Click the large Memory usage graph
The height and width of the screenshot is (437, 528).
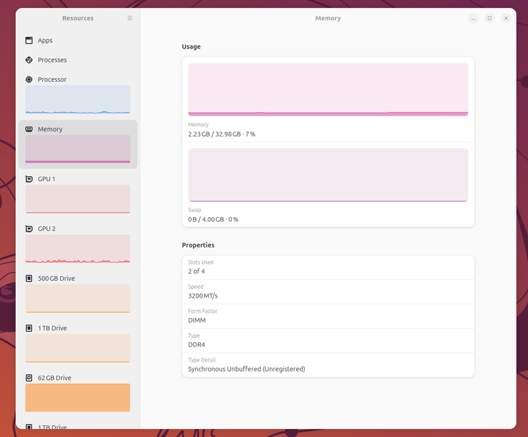[x=328, y=90]
